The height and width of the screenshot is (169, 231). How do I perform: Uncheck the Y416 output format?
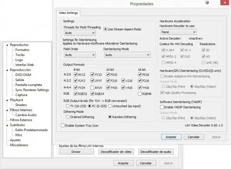pos(139,87)
